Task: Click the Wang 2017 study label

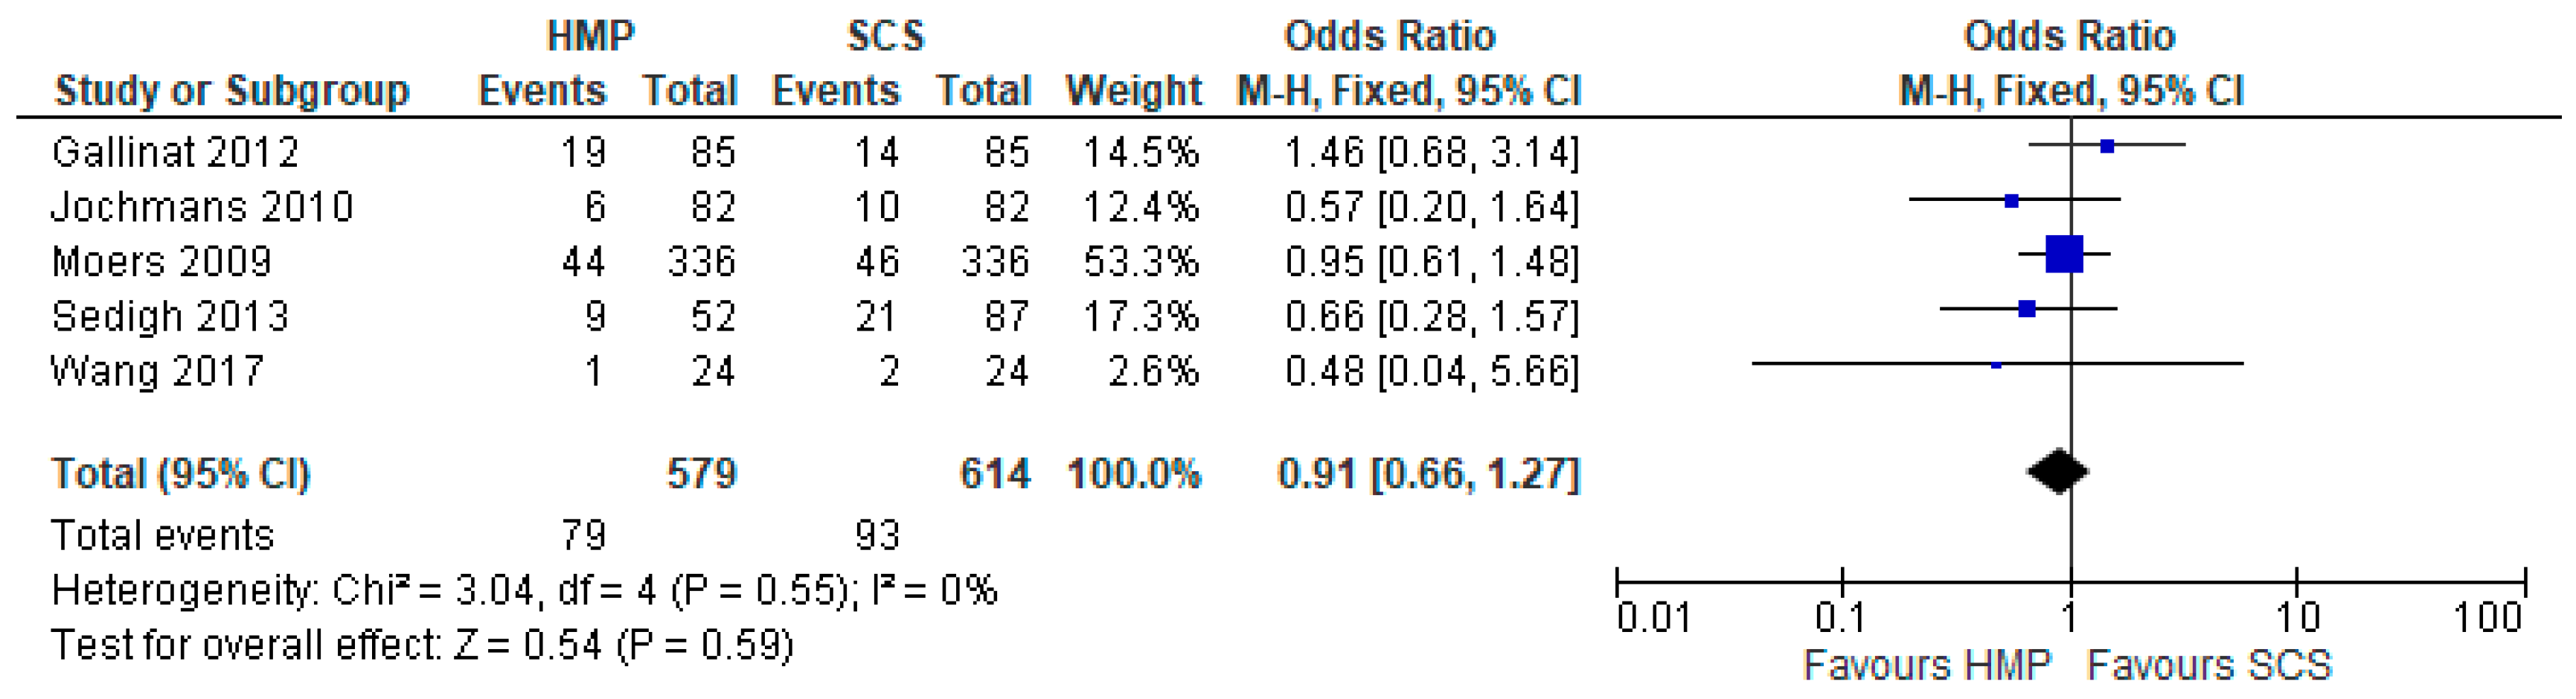Action: coord(157,371)
